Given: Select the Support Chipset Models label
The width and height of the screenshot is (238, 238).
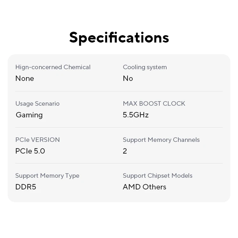Looking at the screenshot, I should [x=157, y=175].
